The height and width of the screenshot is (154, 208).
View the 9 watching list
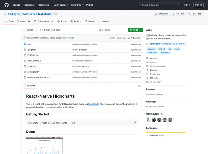153,74
